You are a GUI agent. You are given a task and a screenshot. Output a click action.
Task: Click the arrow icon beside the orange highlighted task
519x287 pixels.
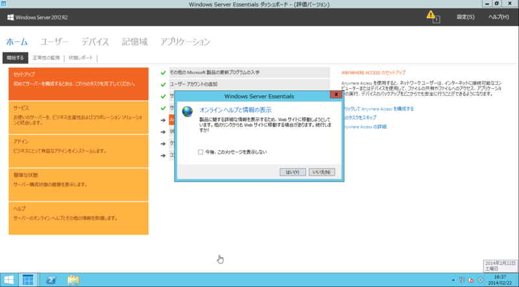click(163, 120)
